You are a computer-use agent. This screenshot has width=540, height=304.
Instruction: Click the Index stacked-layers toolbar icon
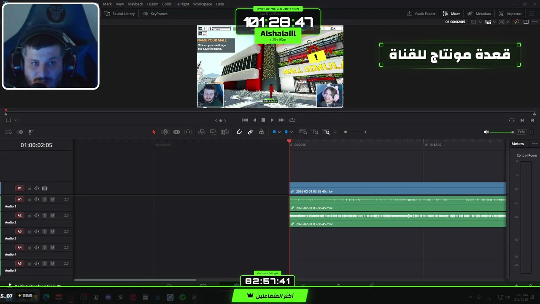pos(20,132)
